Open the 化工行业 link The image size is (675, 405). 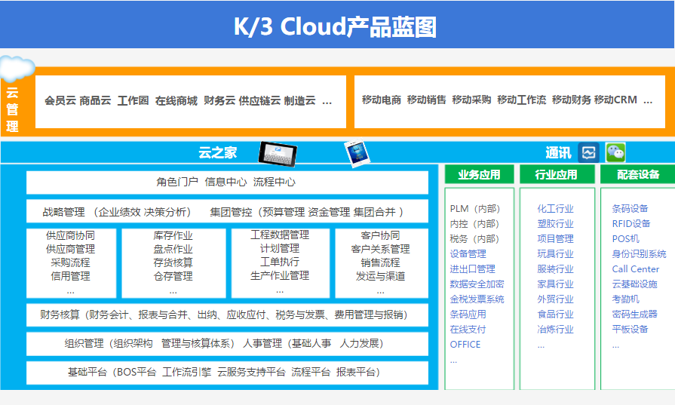pos(555,209)
